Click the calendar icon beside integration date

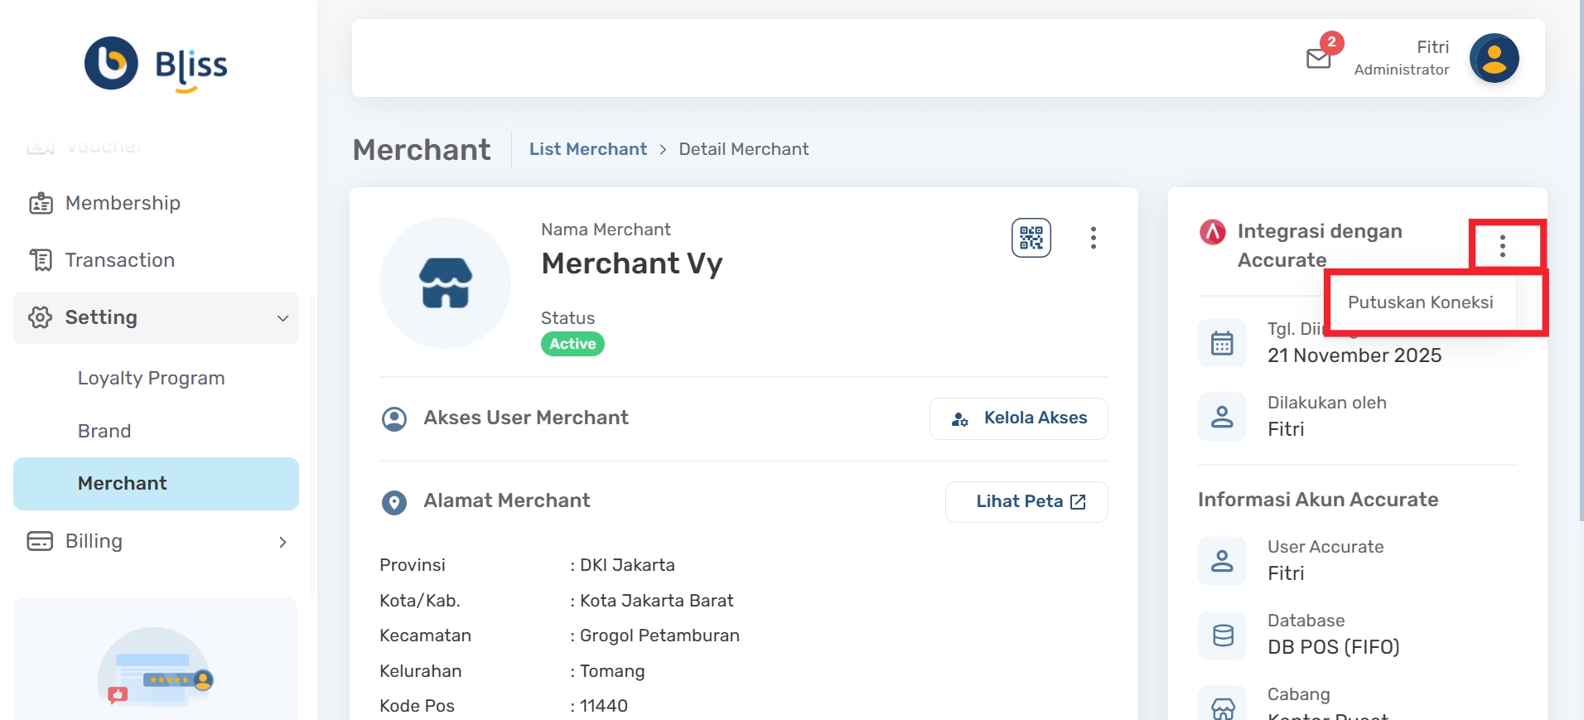pyautogui.click(x=1222, y=343)
